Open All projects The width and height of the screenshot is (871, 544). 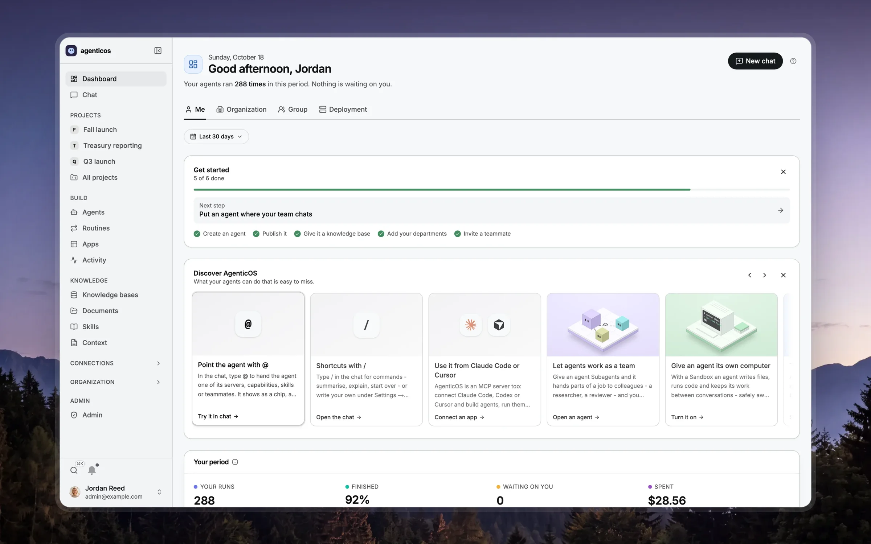pyautogui.click(x=116, y=177)
